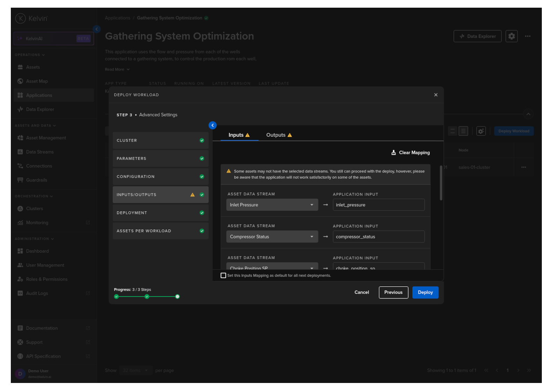The height and width of the screenshot is (391, 553).
Task: Open the Inlet Pressure data stream dropdown
Action: click(272, 205)
